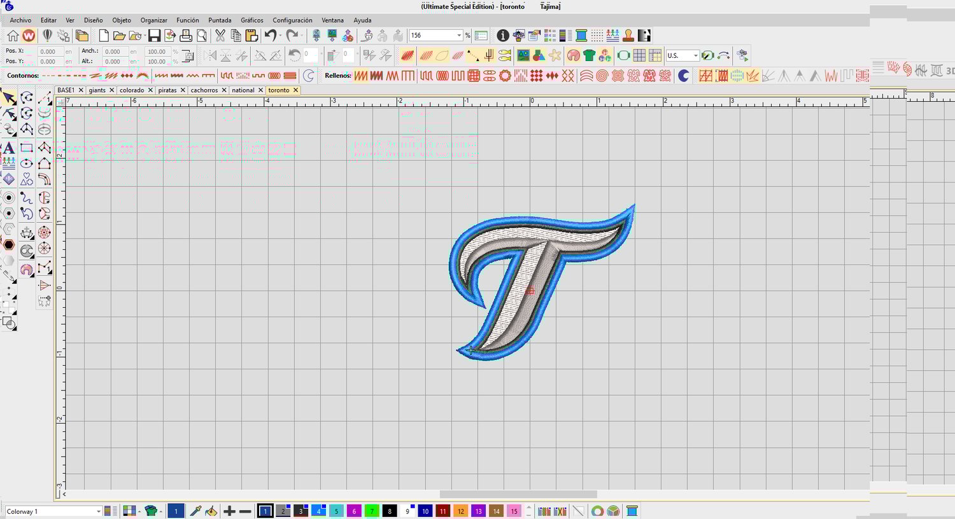
Task: Expand the Redo history dropdown arrow
Action: point(301,36)
